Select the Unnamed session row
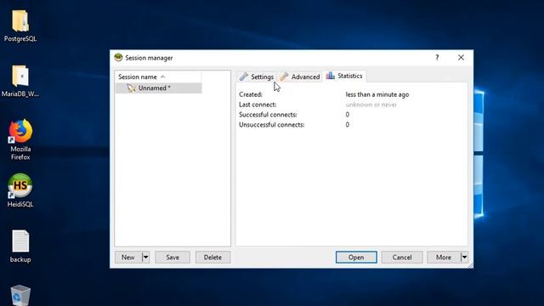Screen dimensions: 544x306 (159, 88)
